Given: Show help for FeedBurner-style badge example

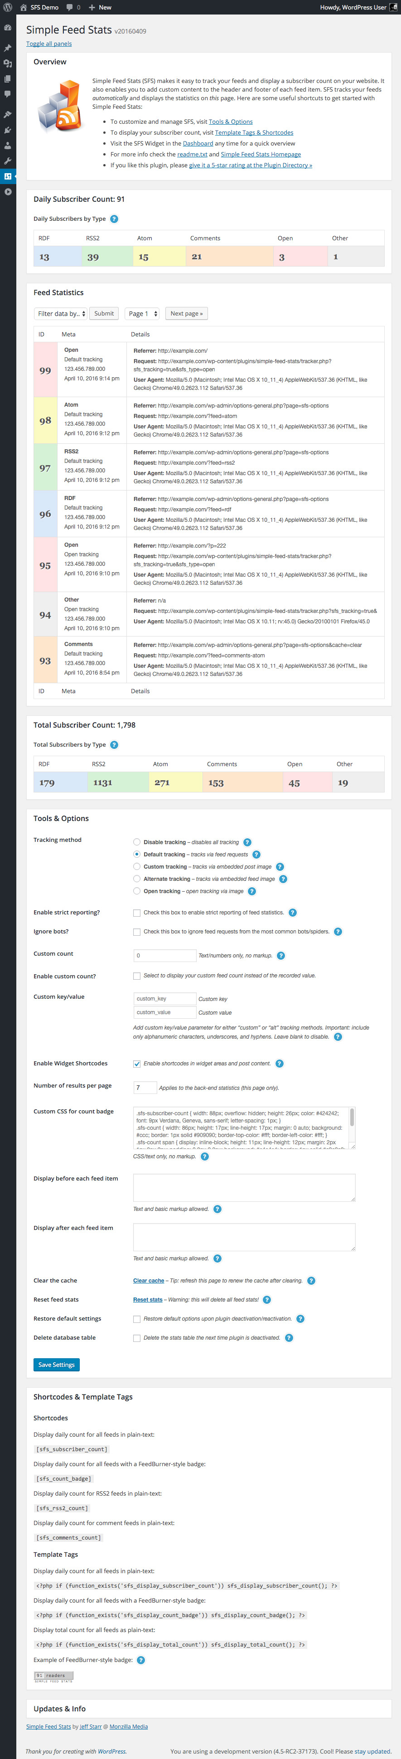Looking at the screenshot, I should pyautogui.click(x=141, y=1660).
